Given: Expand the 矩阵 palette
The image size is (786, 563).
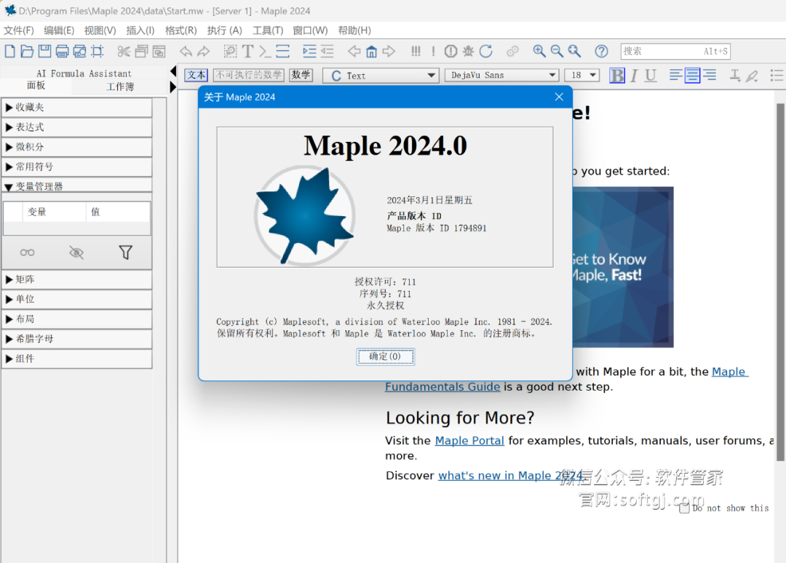Looking at the screenshot, I should 76,279.
